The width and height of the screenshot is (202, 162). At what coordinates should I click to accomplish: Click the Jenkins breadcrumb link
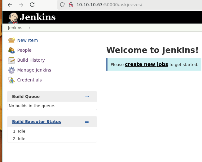pyautogui.click(x=15, y=28)
